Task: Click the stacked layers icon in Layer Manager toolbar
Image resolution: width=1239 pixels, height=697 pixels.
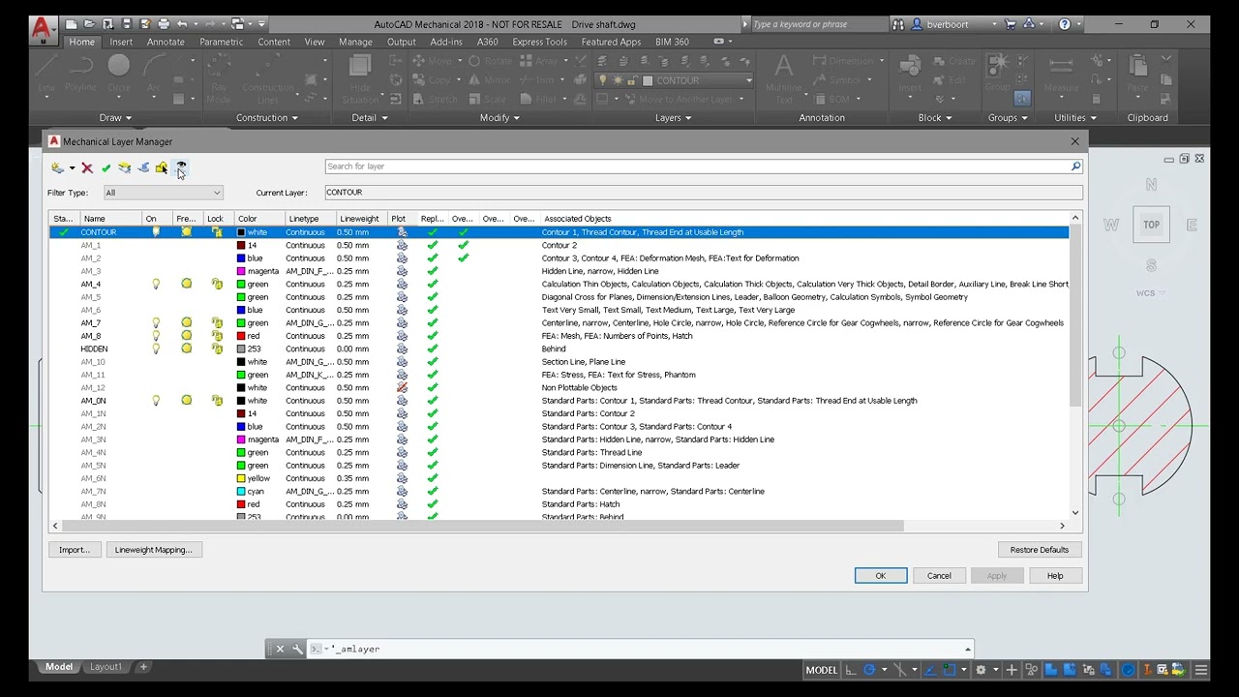Action: tap(124, 168)
